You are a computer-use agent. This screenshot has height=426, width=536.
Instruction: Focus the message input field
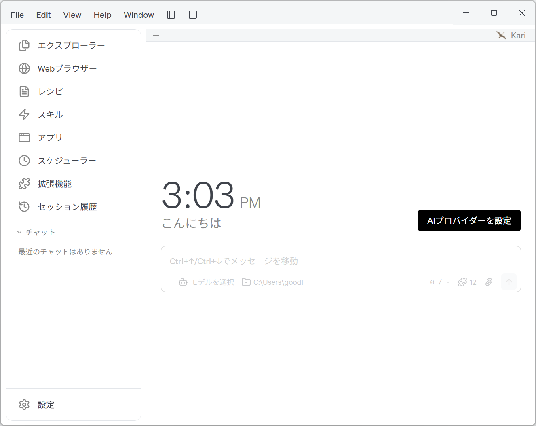(x=341, y=261)
